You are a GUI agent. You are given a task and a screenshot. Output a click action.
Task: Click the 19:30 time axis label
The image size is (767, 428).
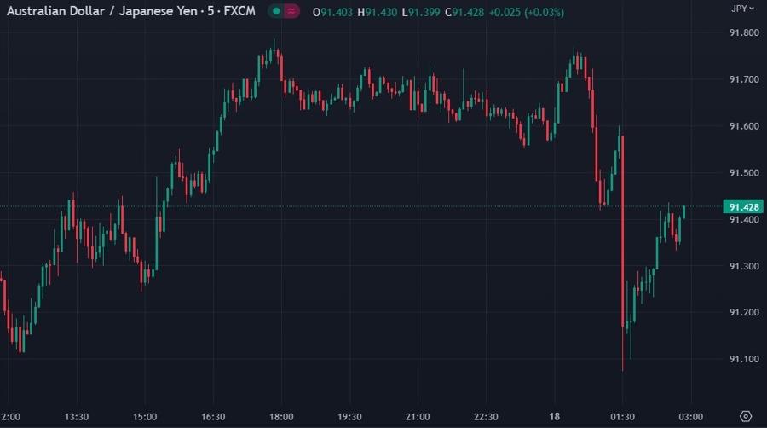349,417
